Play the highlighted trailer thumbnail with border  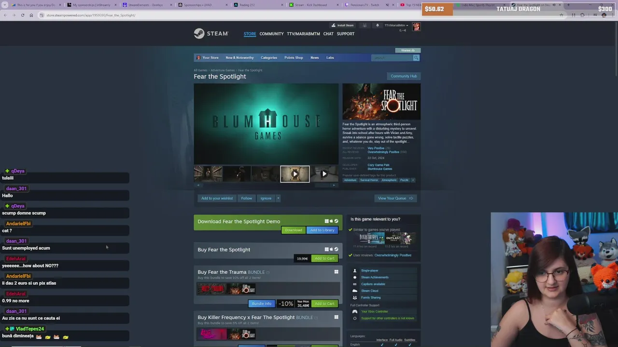tap(295, 174)
